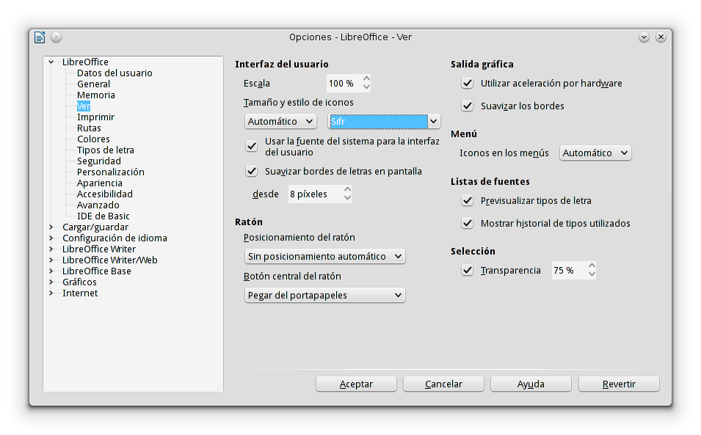This screenshot has width=701, height=435.
Task: Open IDE de Basic options
Action: pos(103,216)
